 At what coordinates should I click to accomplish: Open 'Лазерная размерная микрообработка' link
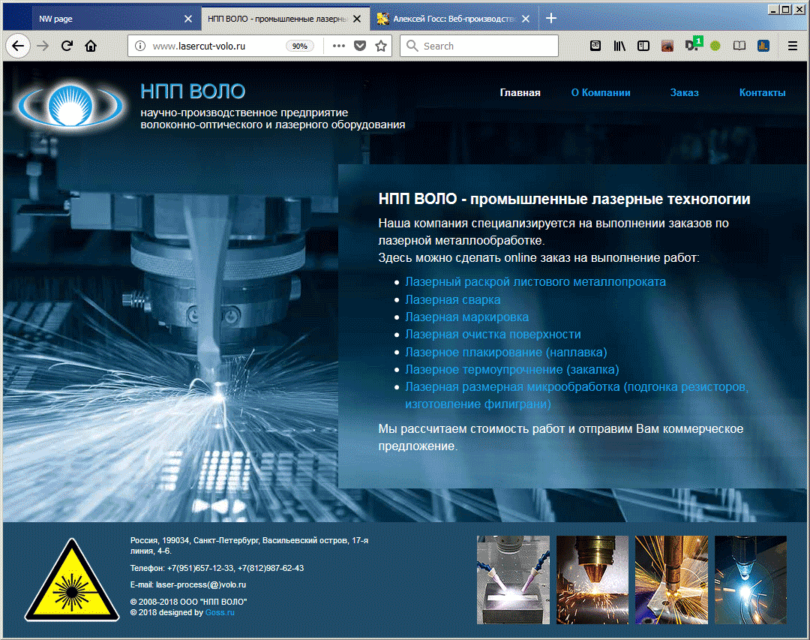click(577, 395)
